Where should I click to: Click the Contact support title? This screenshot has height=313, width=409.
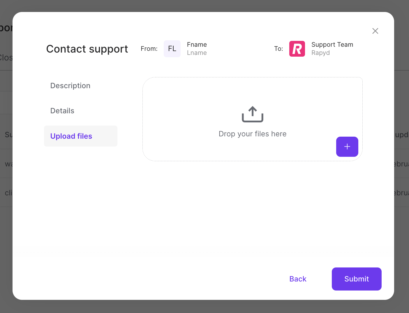[x=87, y=49]
